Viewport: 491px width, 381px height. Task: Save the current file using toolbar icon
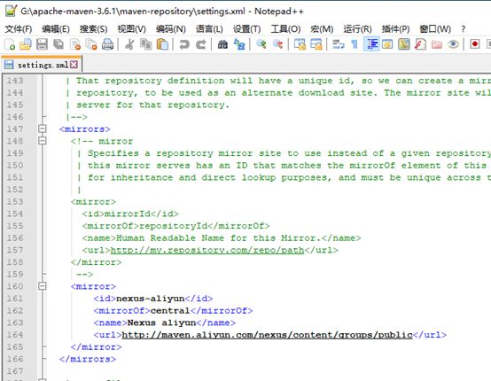[x=42, y=44]
